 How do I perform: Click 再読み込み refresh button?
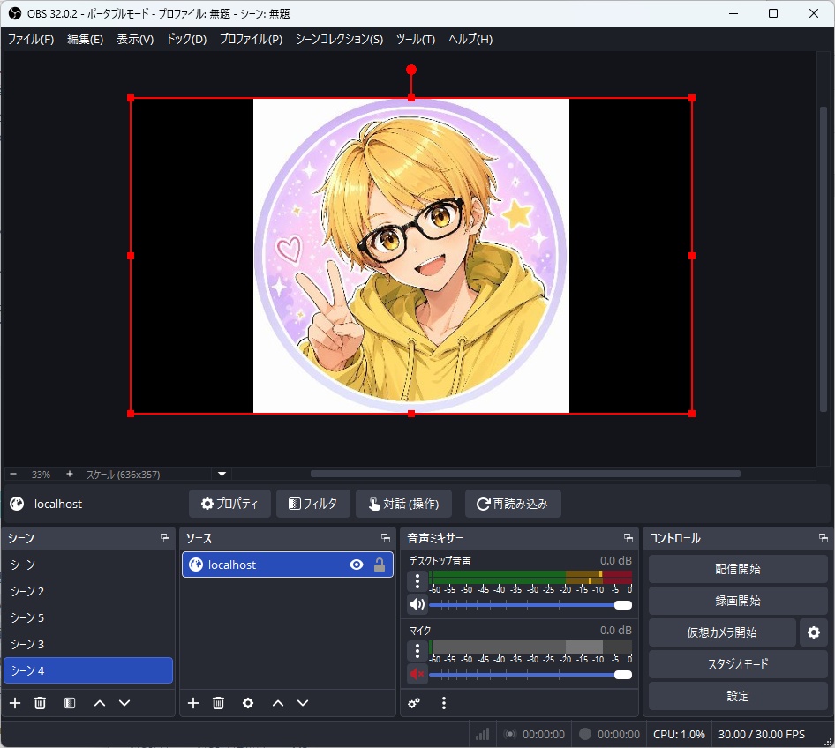point(512,504)
